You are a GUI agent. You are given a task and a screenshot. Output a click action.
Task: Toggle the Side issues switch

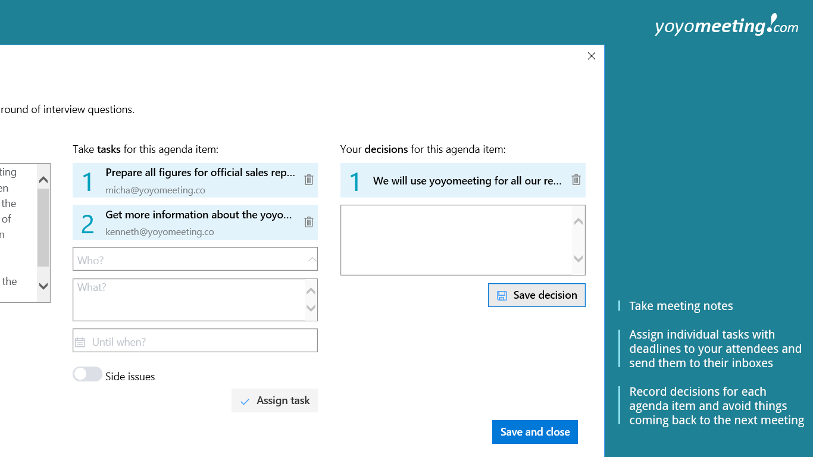pos(87,374)
